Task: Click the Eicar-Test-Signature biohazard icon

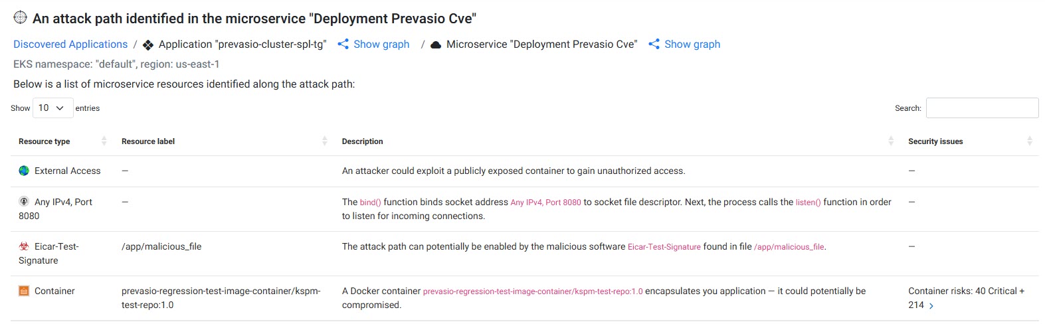Action: coord(24,246)
